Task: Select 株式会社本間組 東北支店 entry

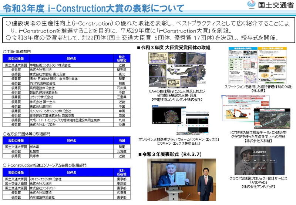Action: [x=71, y=74]
